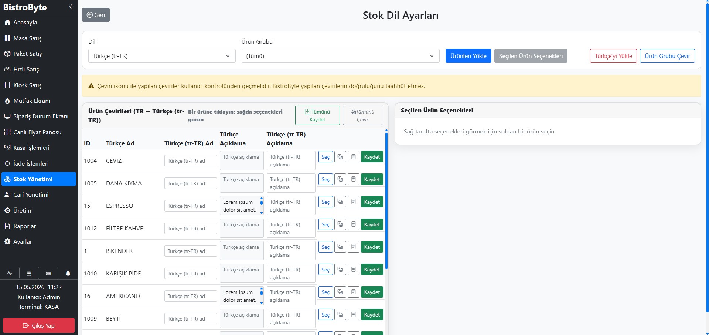This screenshot has width=709, height=335.
Task: Open Paket Satış from the sidebar
Action: tap(39, 54)
